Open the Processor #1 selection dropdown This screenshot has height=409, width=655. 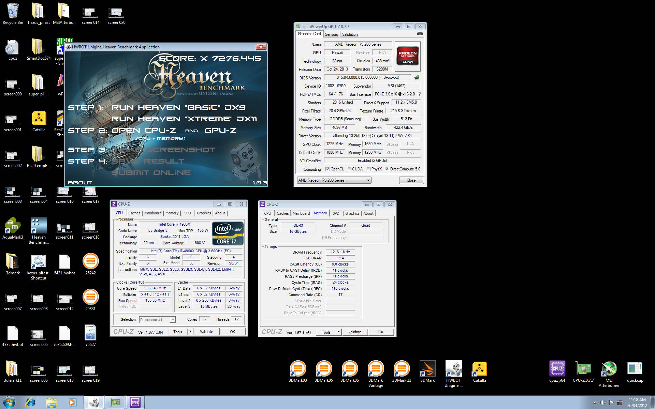tap(157, 320)
